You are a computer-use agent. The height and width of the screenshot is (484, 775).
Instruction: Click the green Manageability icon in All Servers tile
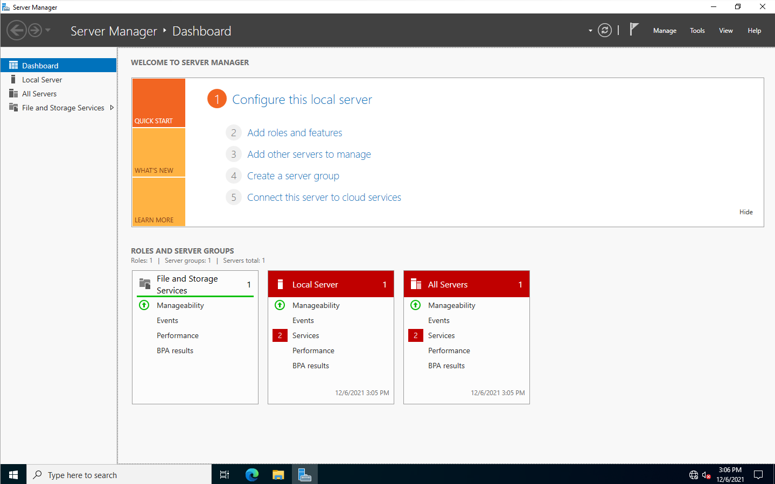pyautogui.click(x=415, y=305)
